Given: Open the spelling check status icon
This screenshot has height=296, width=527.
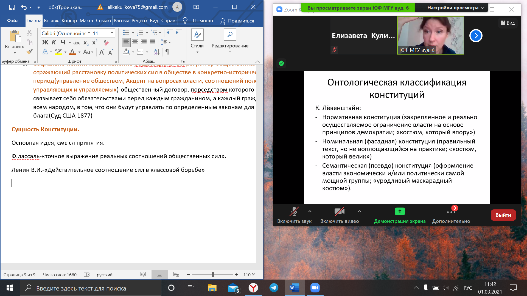Looking at the screenshot, I should pyautogui.click(x=87, y=275).
